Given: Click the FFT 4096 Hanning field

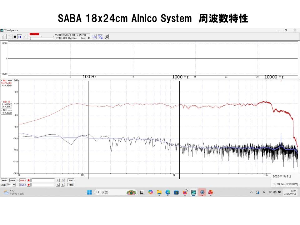Looking at the screenshot, I should 71,38.
